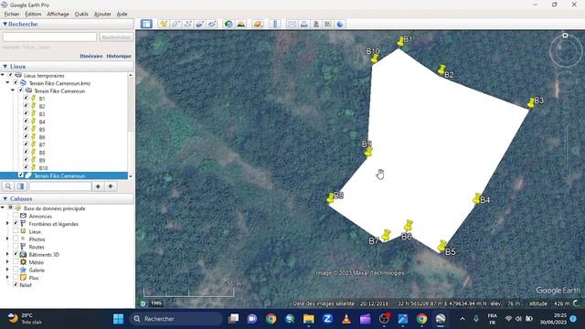Expand the Photos layer
Image resolution: width=585 pixels, height=329 pixels.
tap(8, 239)
